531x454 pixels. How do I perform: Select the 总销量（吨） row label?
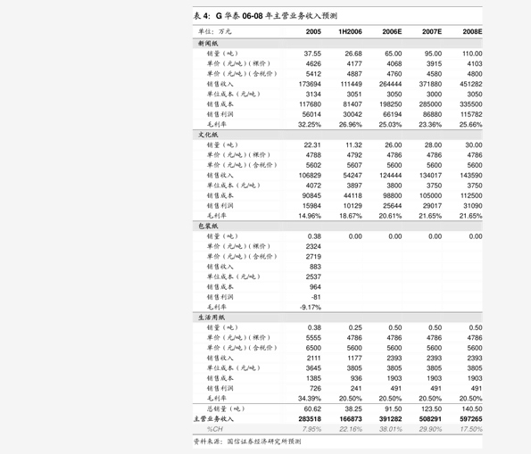click(x=225, y=409)
